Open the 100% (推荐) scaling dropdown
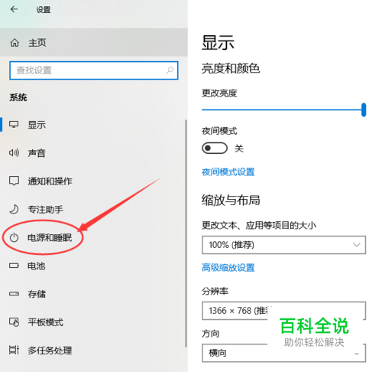382x372 pixels. [284, 245]
